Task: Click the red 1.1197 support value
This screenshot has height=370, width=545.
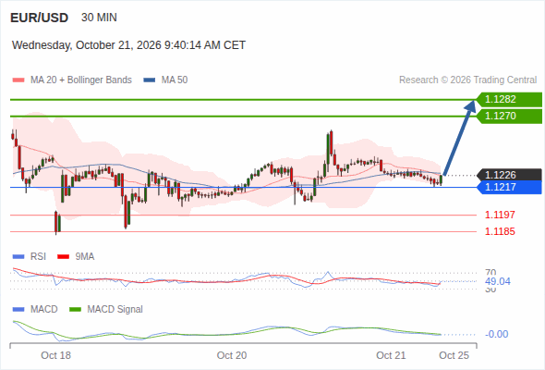Action: (x=500, y=215)
